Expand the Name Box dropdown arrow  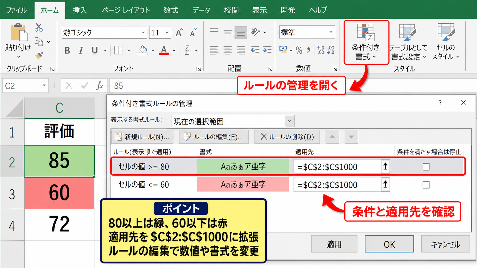pyautogui.click(x=44, y=85)
